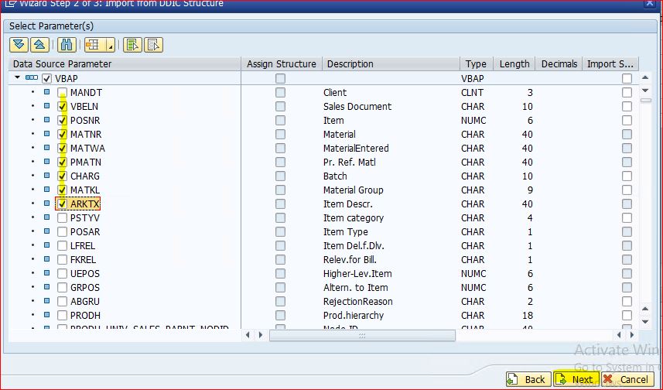
Task: Enable the MANDT parameter checkbox
Action: coord(62,93)
